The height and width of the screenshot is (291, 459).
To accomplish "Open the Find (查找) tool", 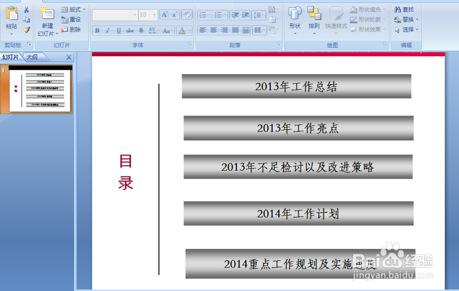I will point(404,9).
